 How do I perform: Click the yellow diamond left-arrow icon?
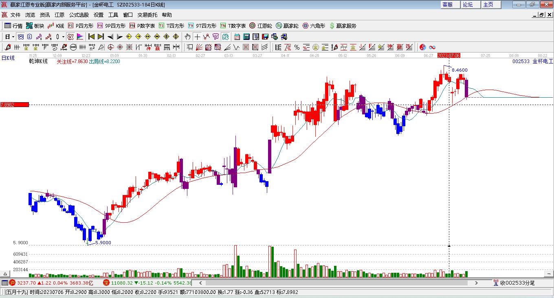point(129,37)
